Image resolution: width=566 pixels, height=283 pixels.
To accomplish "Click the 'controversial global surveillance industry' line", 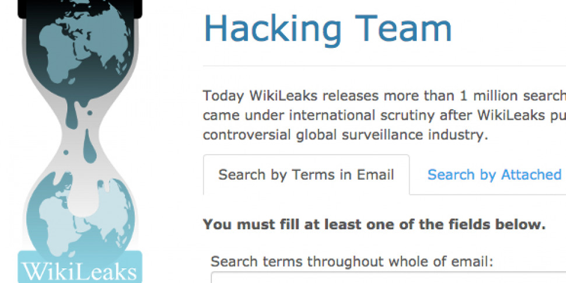I will tap(345, 135).
